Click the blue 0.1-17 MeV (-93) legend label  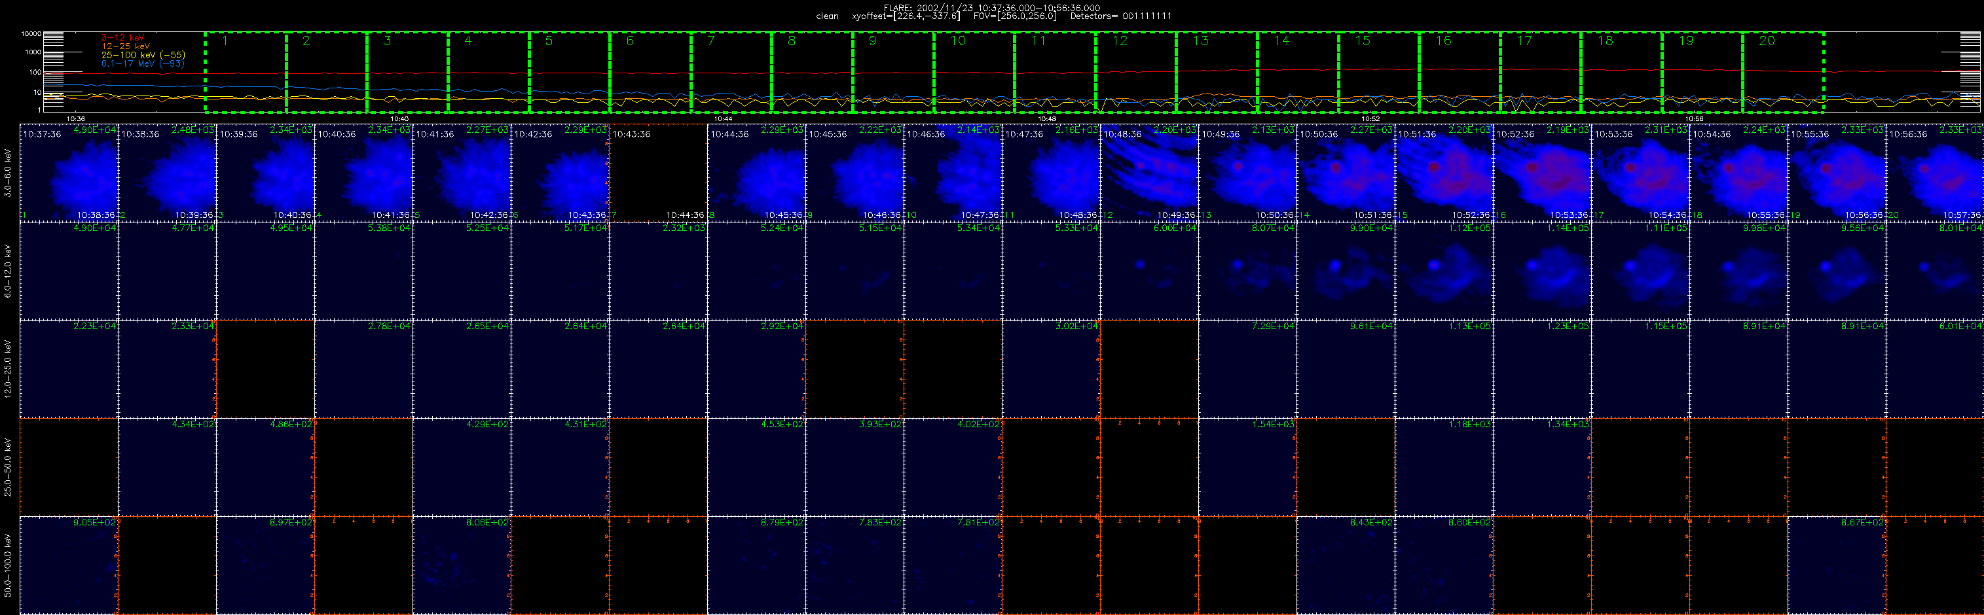pyautogui.click(x=143, y=63)
